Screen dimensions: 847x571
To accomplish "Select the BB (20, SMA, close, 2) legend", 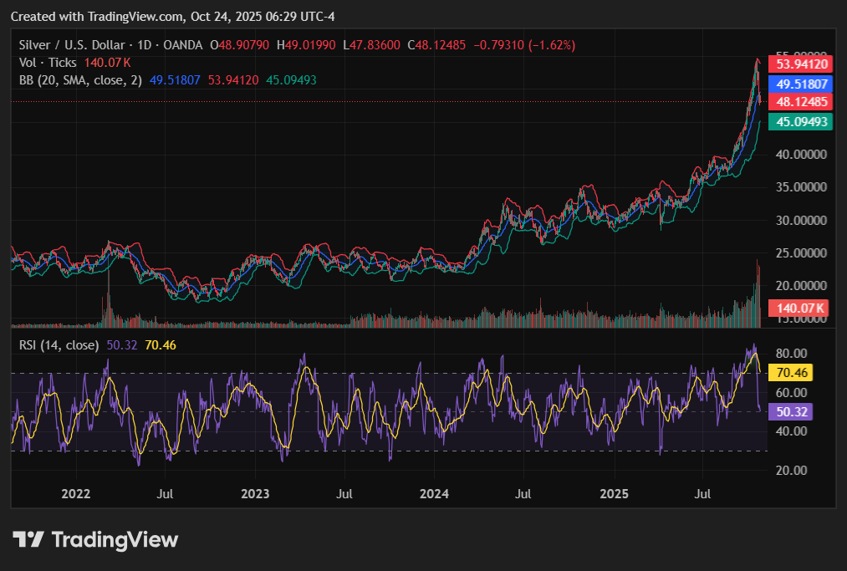I will pos(81,80).
